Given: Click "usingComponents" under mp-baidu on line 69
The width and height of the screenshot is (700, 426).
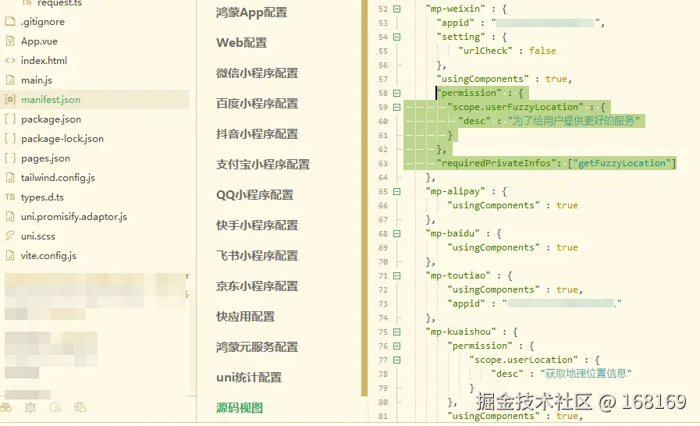Looking at the screenshot, I should [493, 247].
